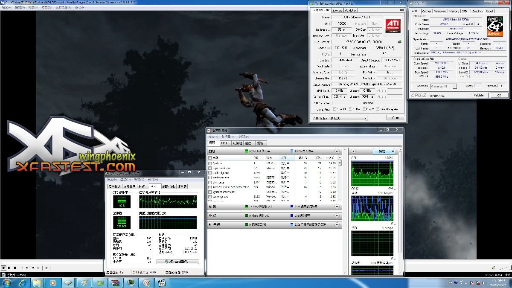512x288 pixels.
Task: Check the System process in Resource Monitor
Action: [210, 163]
